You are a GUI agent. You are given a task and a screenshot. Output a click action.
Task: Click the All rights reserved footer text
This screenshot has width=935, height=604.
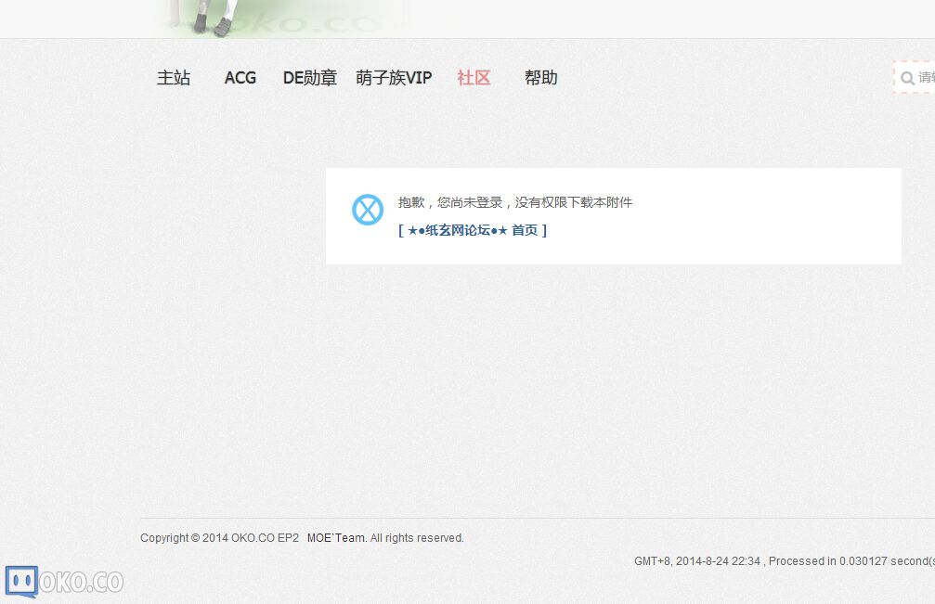tap(417, 538)
